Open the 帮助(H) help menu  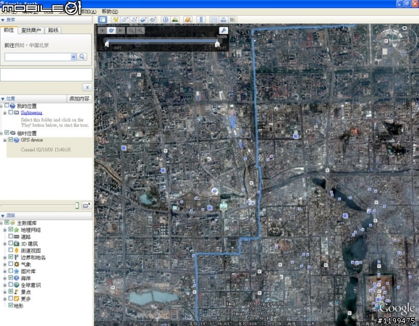click(110, 12)
